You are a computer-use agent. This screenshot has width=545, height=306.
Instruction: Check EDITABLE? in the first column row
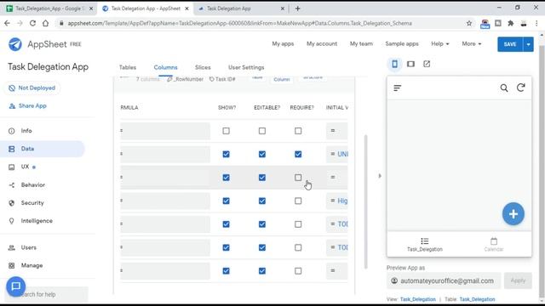click(262, 131)
